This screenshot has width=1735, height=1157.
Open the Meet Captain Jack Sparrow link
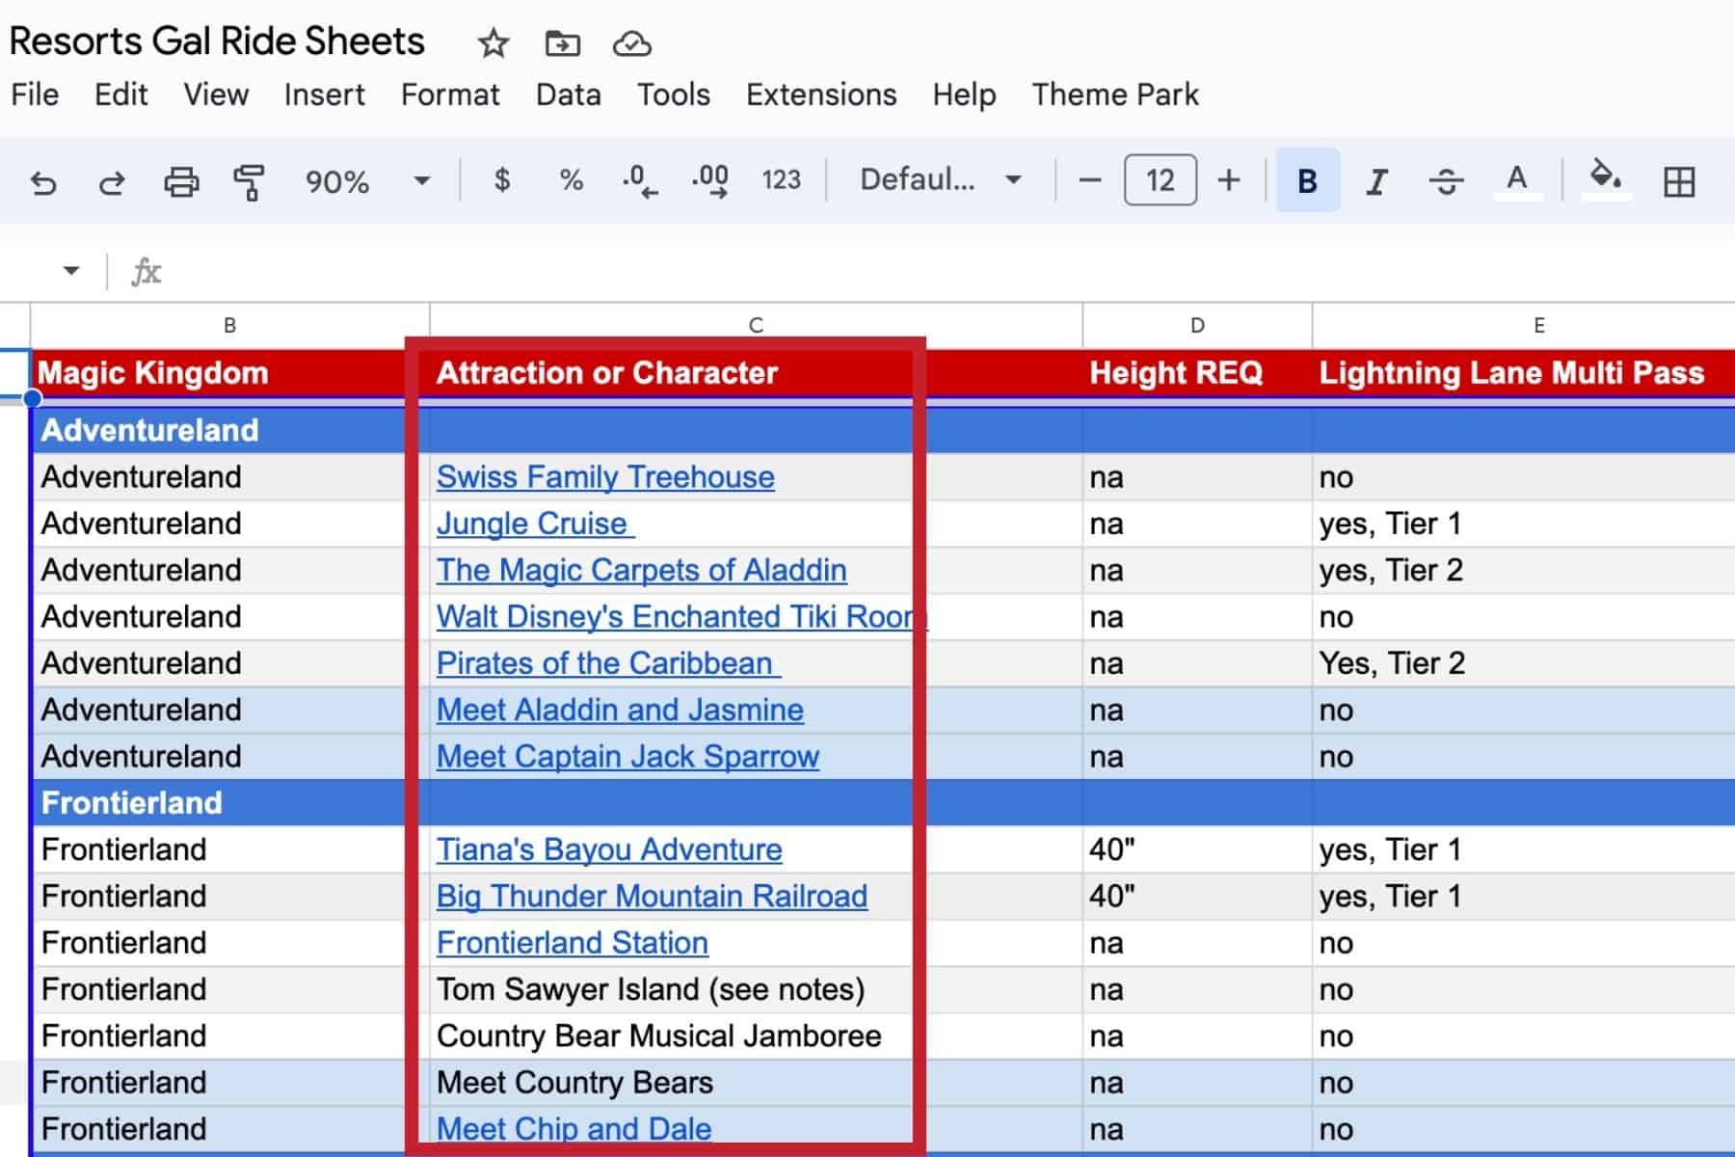click(627, 757)
